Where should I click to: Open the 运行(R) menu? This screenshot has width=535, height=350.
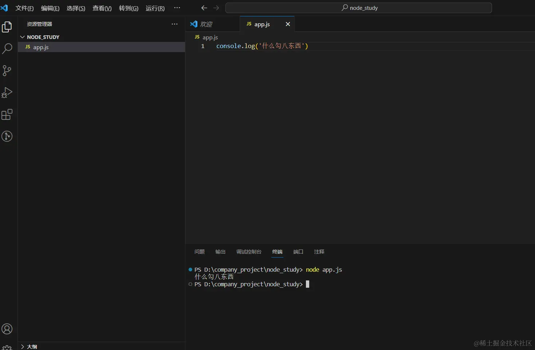point(155,8)
